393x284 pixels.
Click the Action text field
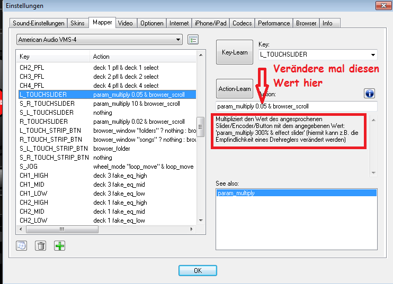tap(297, 106)
